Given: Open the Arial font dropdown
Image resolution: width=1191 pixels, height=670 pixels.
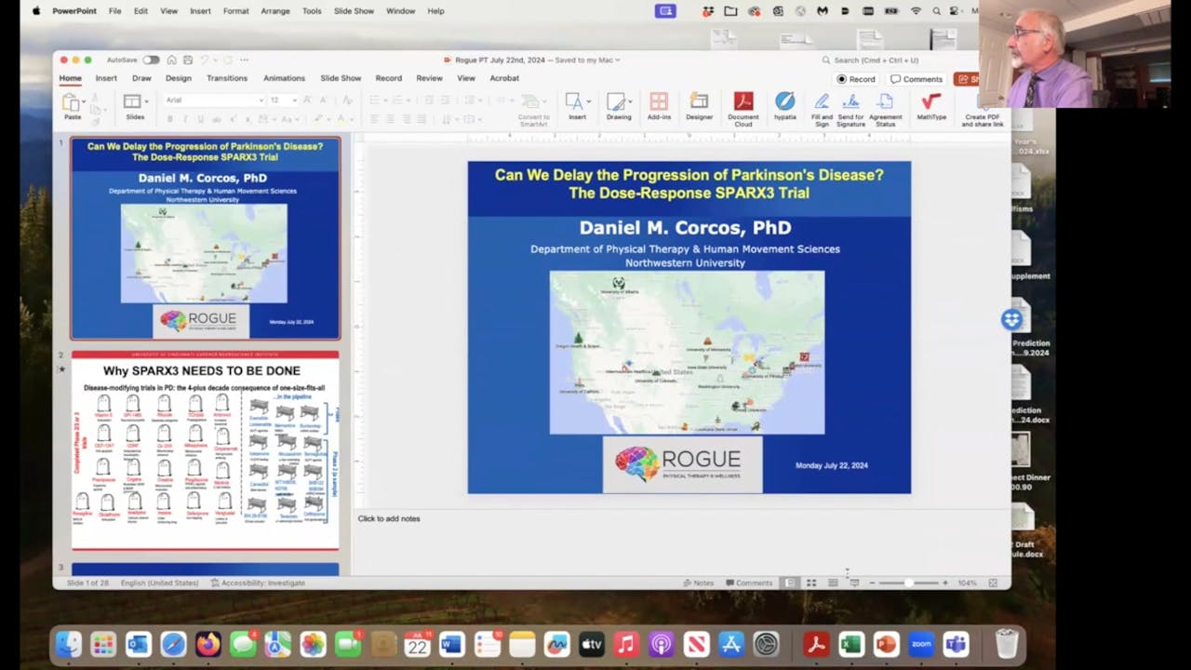Looking at the screenshot, I should click(x=261, y=100).
